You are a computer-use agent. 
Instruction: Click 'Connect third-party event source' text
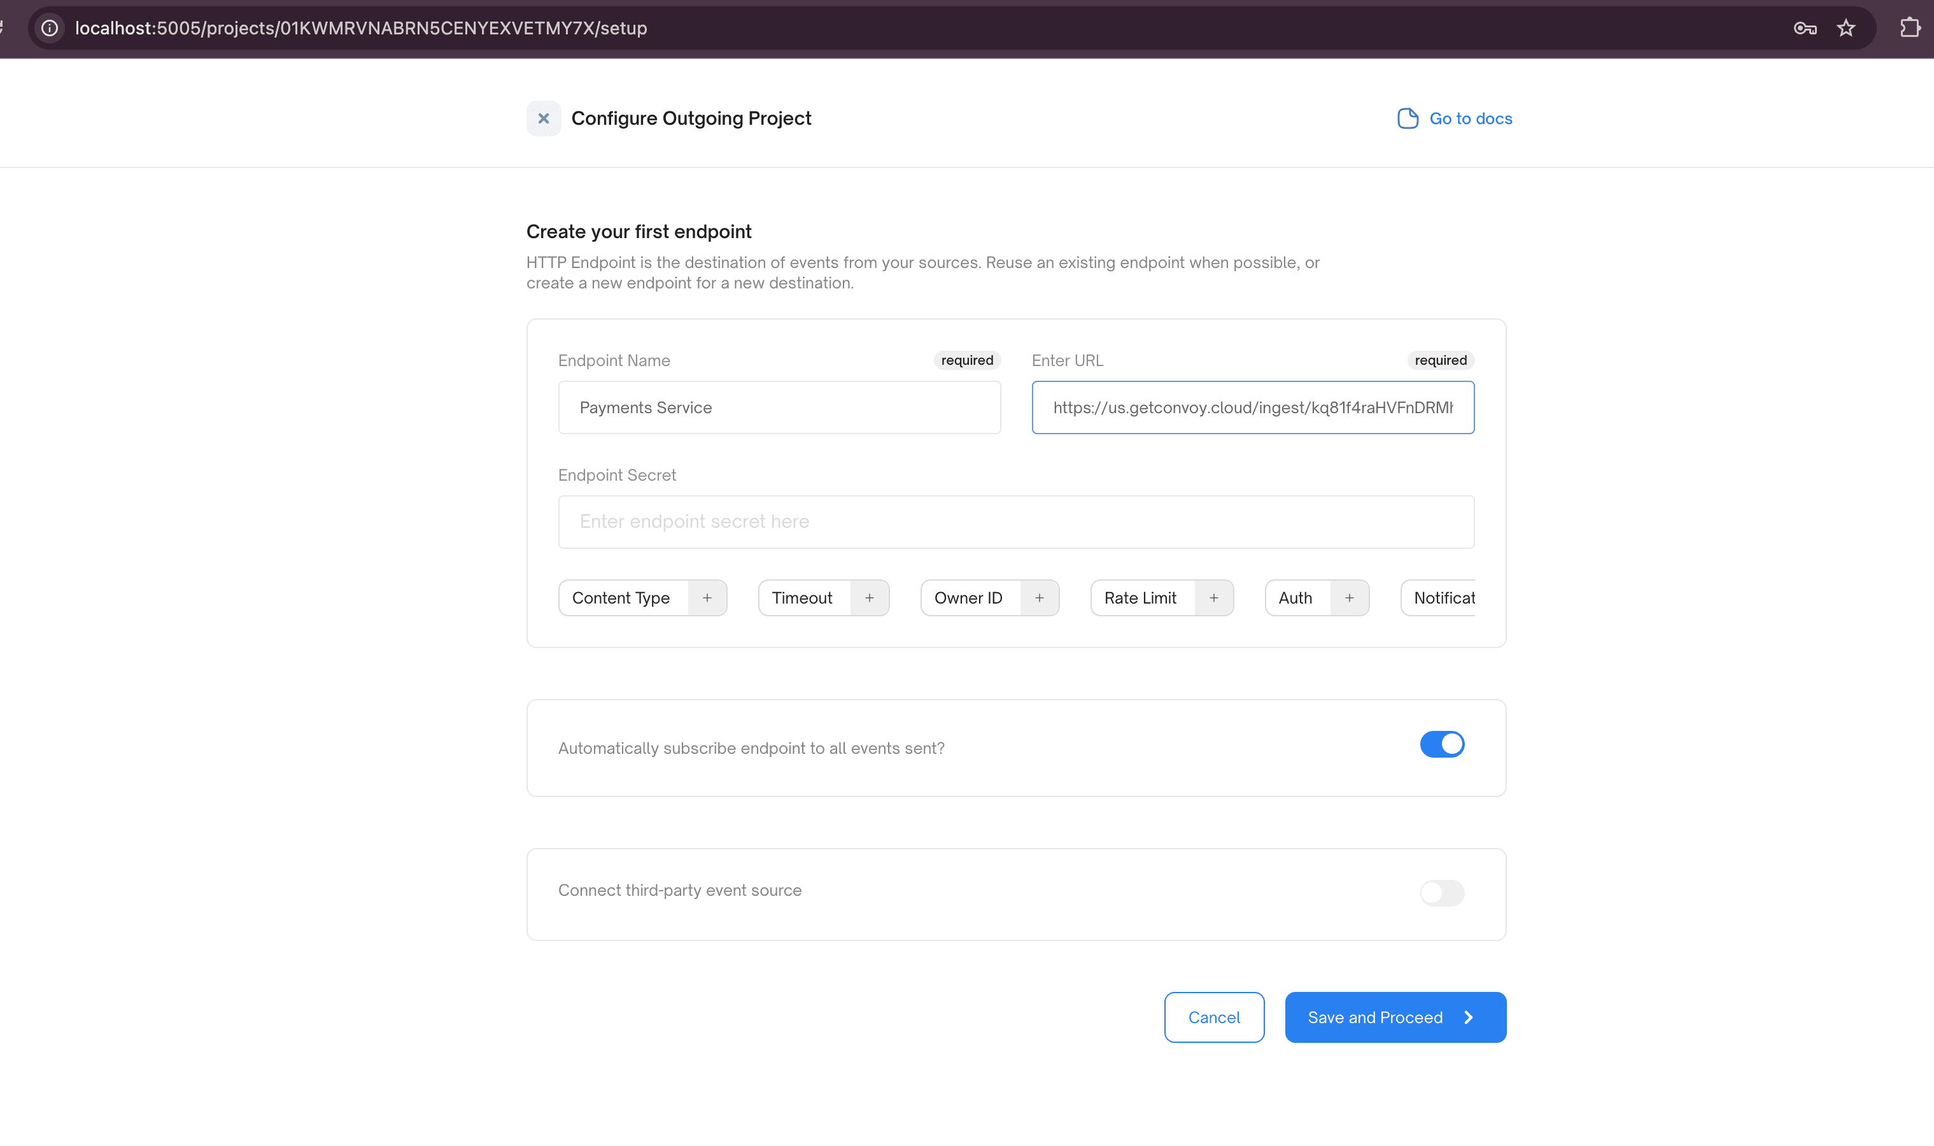click(x=679, y=891)
